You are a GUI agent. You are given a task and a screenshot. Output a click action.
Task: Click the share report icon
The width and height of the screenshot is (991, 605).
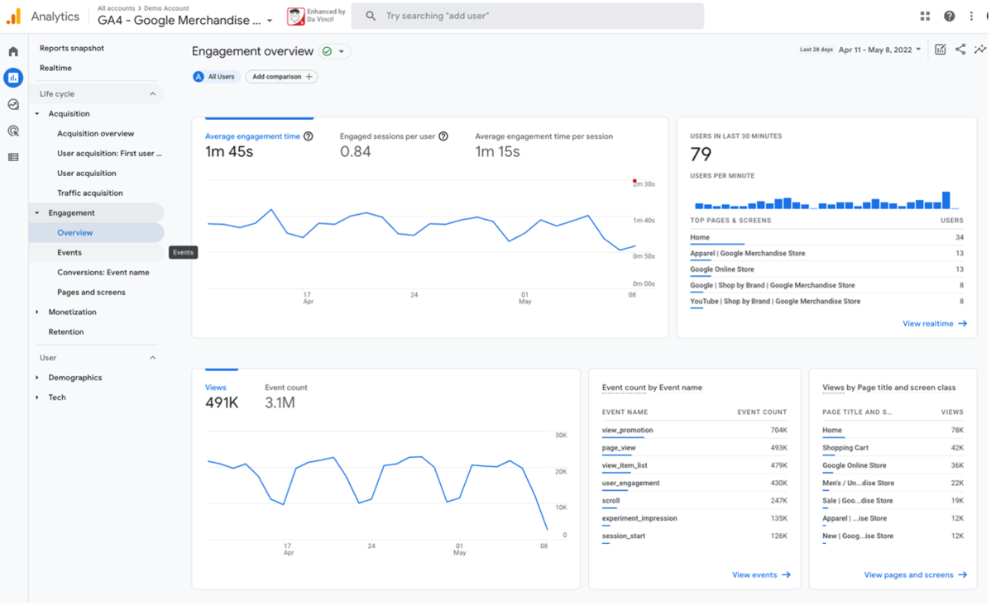[x=960, y=50]
